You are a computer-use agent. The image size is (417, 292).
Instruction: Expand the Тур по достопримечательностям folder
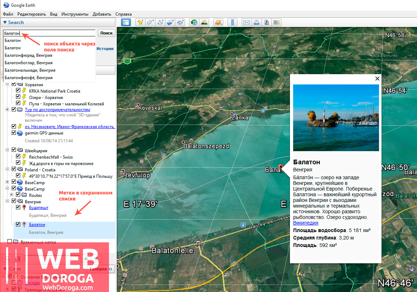pos(7,109)
